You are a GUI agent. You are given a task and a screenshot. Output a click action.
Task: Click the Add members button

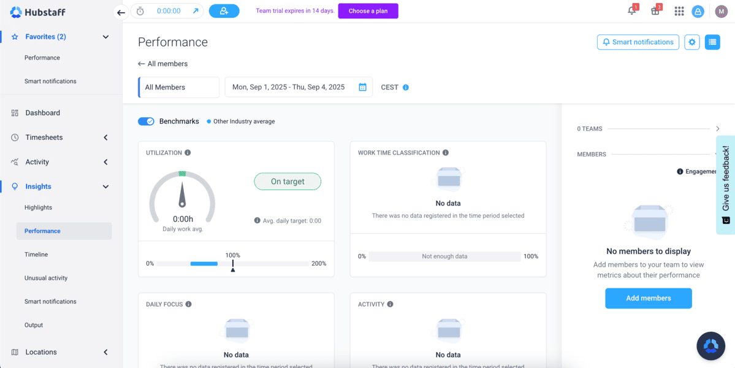(648, 298)
